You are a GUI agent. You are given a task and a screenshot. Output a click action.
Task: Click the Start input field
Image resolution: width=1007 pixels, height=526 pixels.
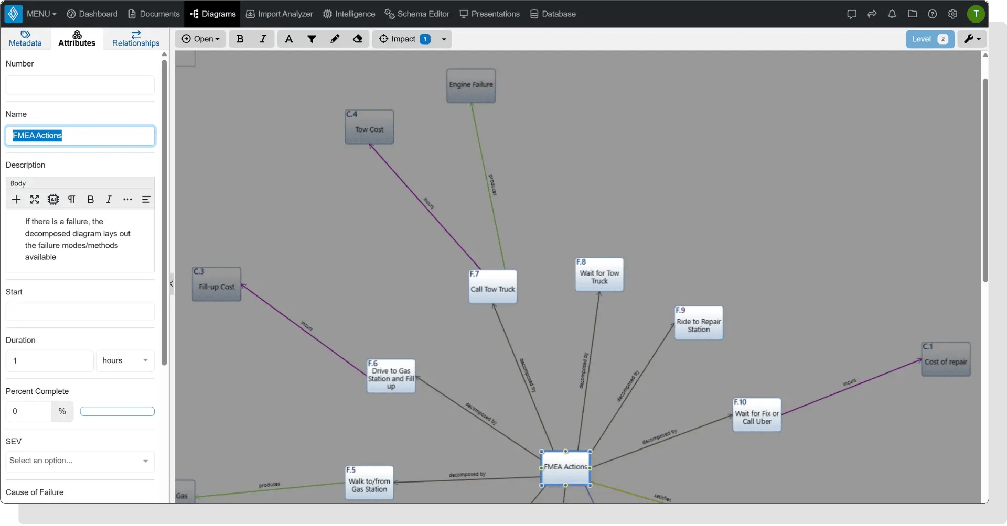click(x=80, y=311)
